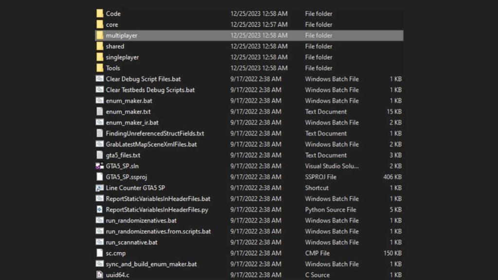The width and height of the screenshot is (498, 280).
Task: Select the run_scannative.bat icon
Action: pos(100,242)
